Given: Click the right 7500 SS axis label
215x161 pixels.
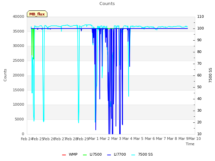Looking at the screenshot, I should pos(210,75).
